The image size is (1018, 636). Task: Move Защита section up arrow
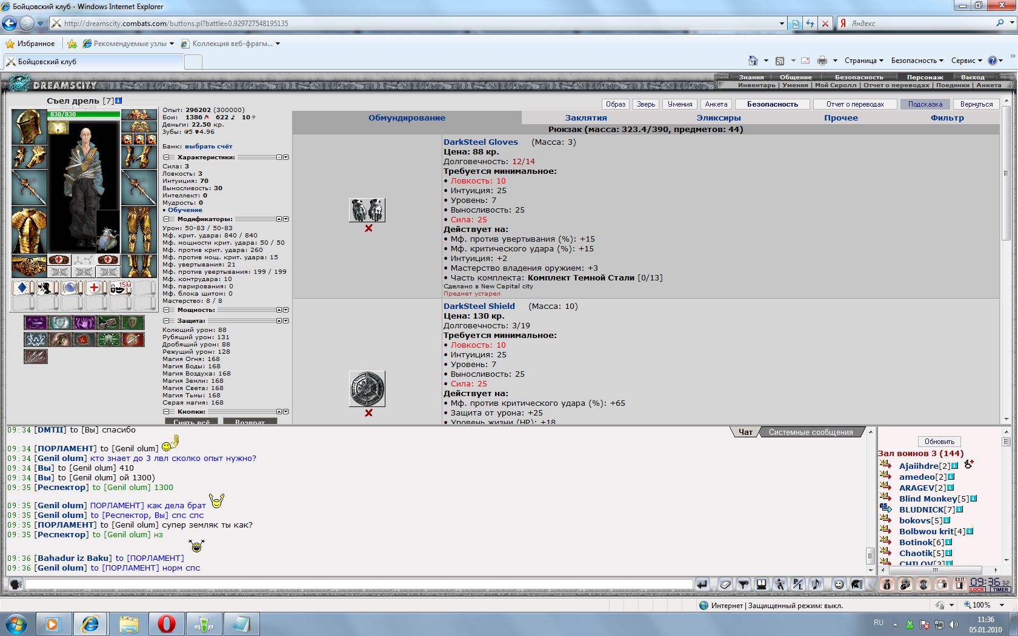click(x=279, y=321)
